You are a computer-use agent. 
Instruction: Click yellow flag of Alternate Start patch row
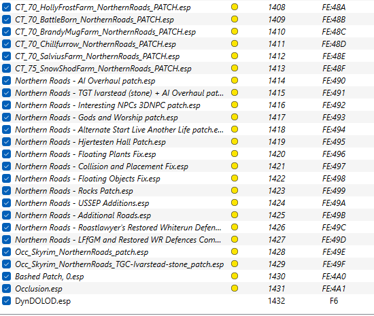click(235, 129)
